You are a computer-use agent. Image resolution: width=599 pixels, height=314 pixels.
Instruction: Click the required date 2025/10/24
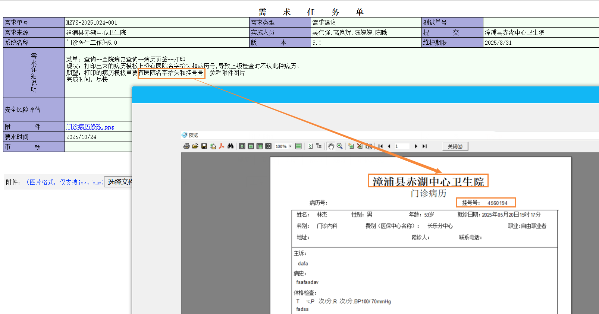[81, 137]
